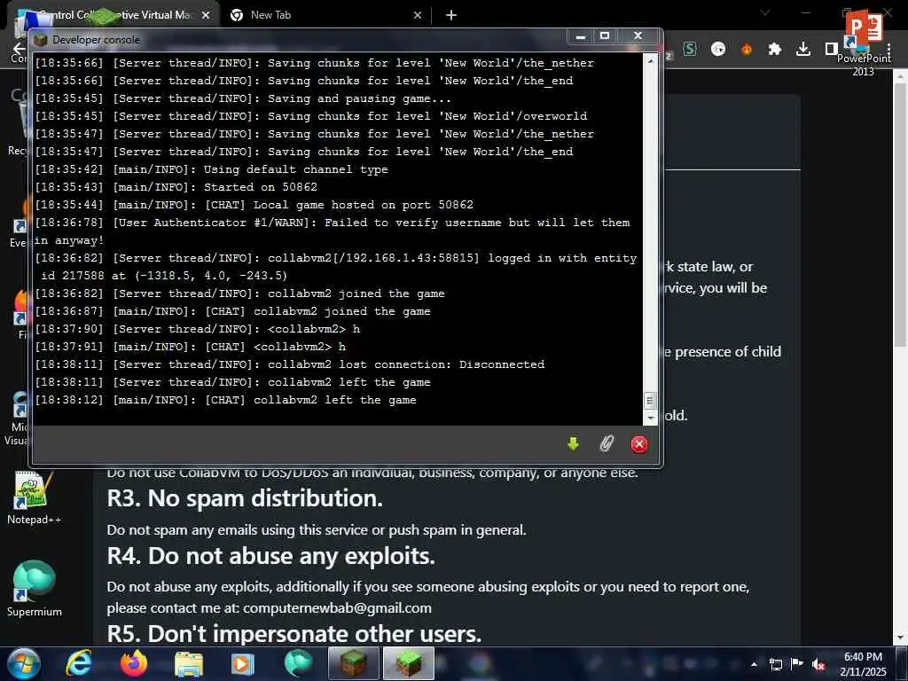The height and width of the screenshot is (681, 908).
Task: Open the Action Center flag icon
Action: [x=797, y=664]
